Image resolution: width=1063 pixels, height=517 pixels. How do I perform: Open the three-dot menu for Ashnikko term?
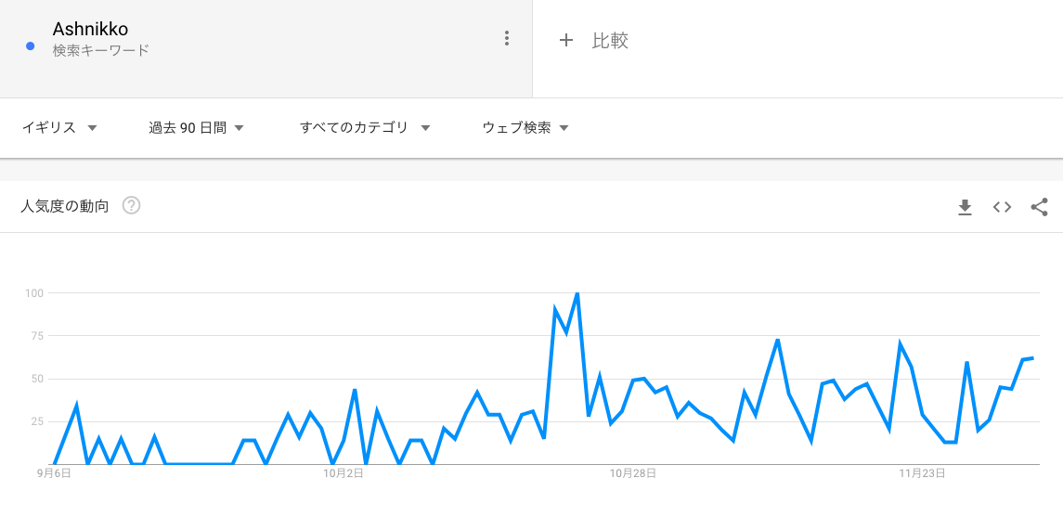coord(506,39)
